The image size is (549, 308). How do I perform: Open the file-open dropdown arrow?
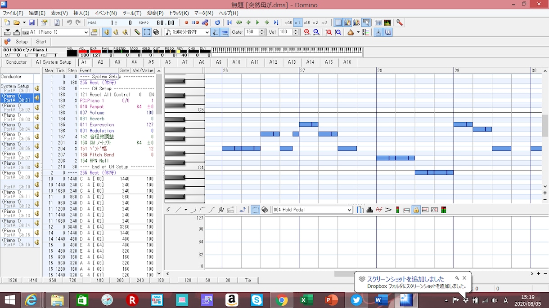[23, 22]
